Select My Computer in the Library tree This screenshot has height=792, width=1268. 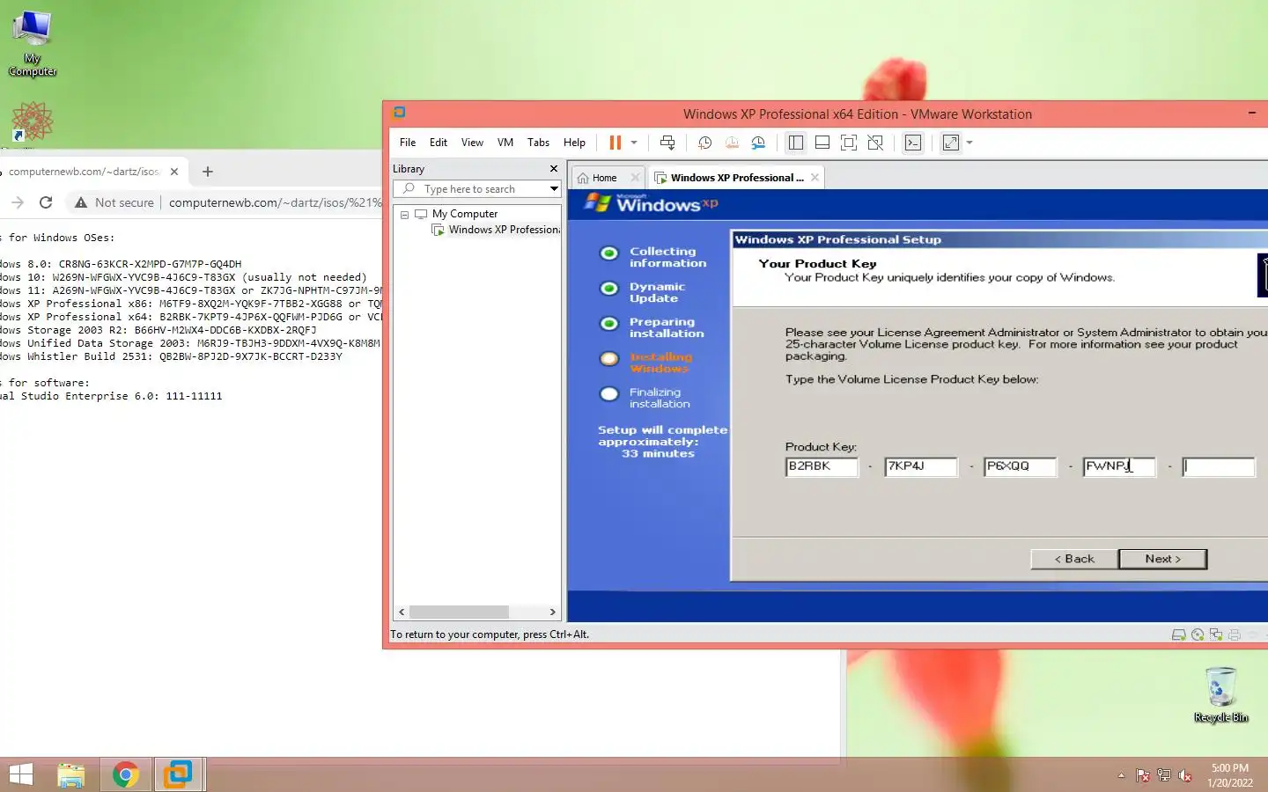coord(465,214)
